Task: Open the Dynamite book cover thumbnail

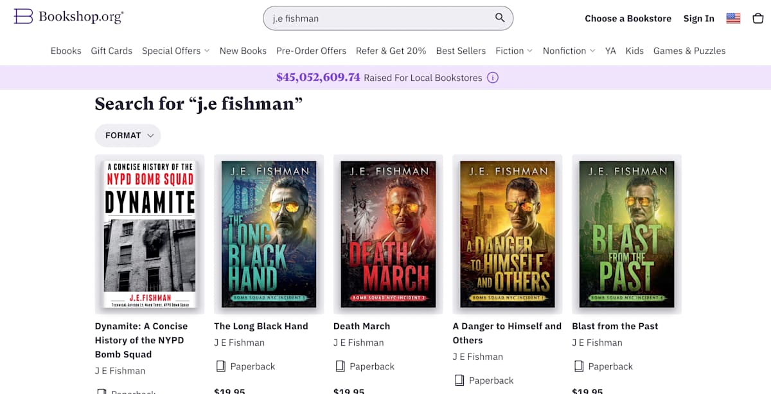Action: [150, 234]
